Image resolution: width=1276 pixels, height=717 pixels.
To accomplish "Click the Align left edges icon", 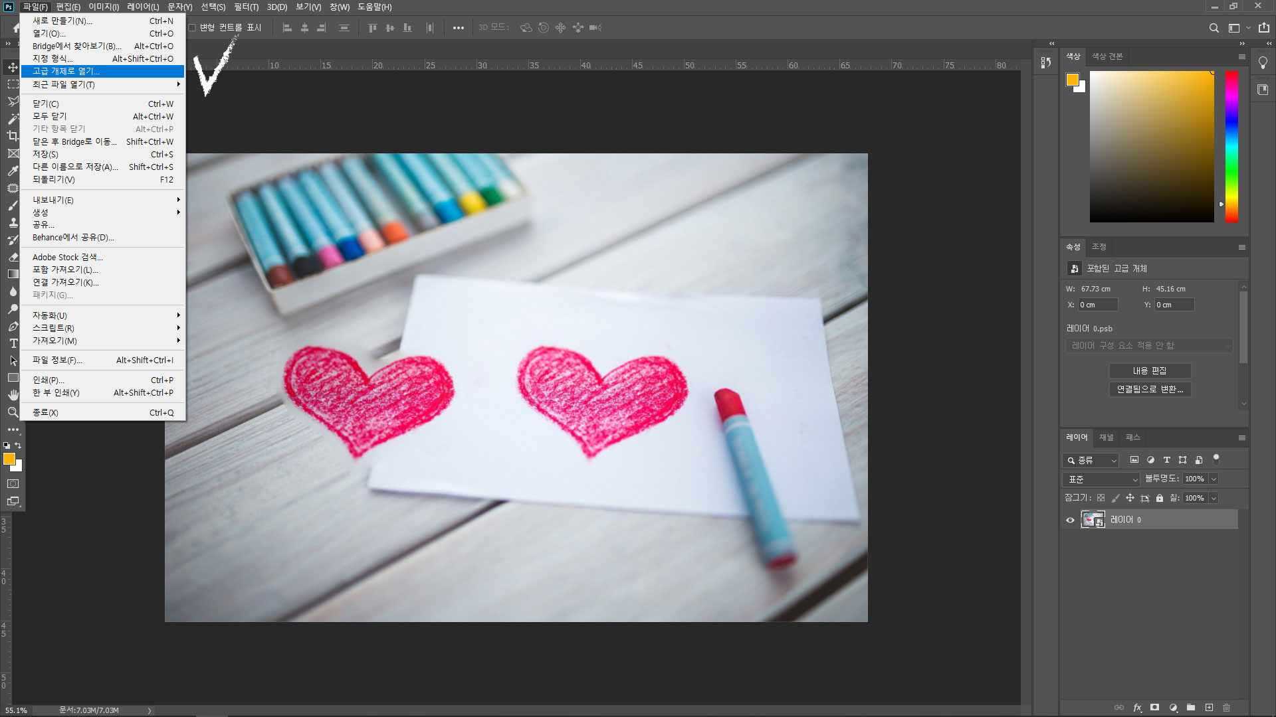I will pyautogui.click(x=287, y=28).
